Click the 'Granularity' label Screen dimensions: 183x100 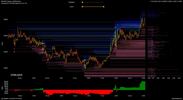coord(72,2)
